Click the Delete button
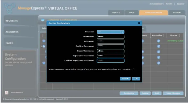The height and width of the screenshot is (103, 188). tap(145, 93)
